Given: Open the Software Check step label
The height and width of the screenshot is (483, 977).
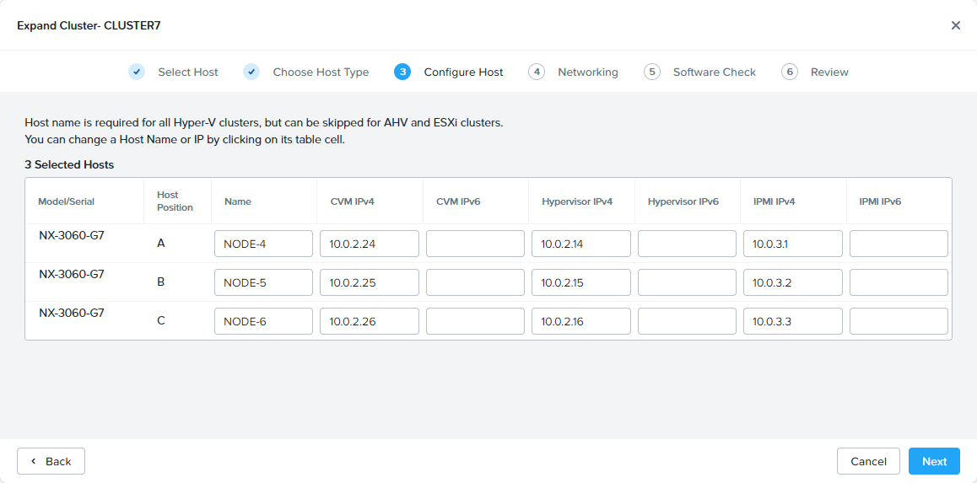Looking at the screenshot, I should coord(714,72).
